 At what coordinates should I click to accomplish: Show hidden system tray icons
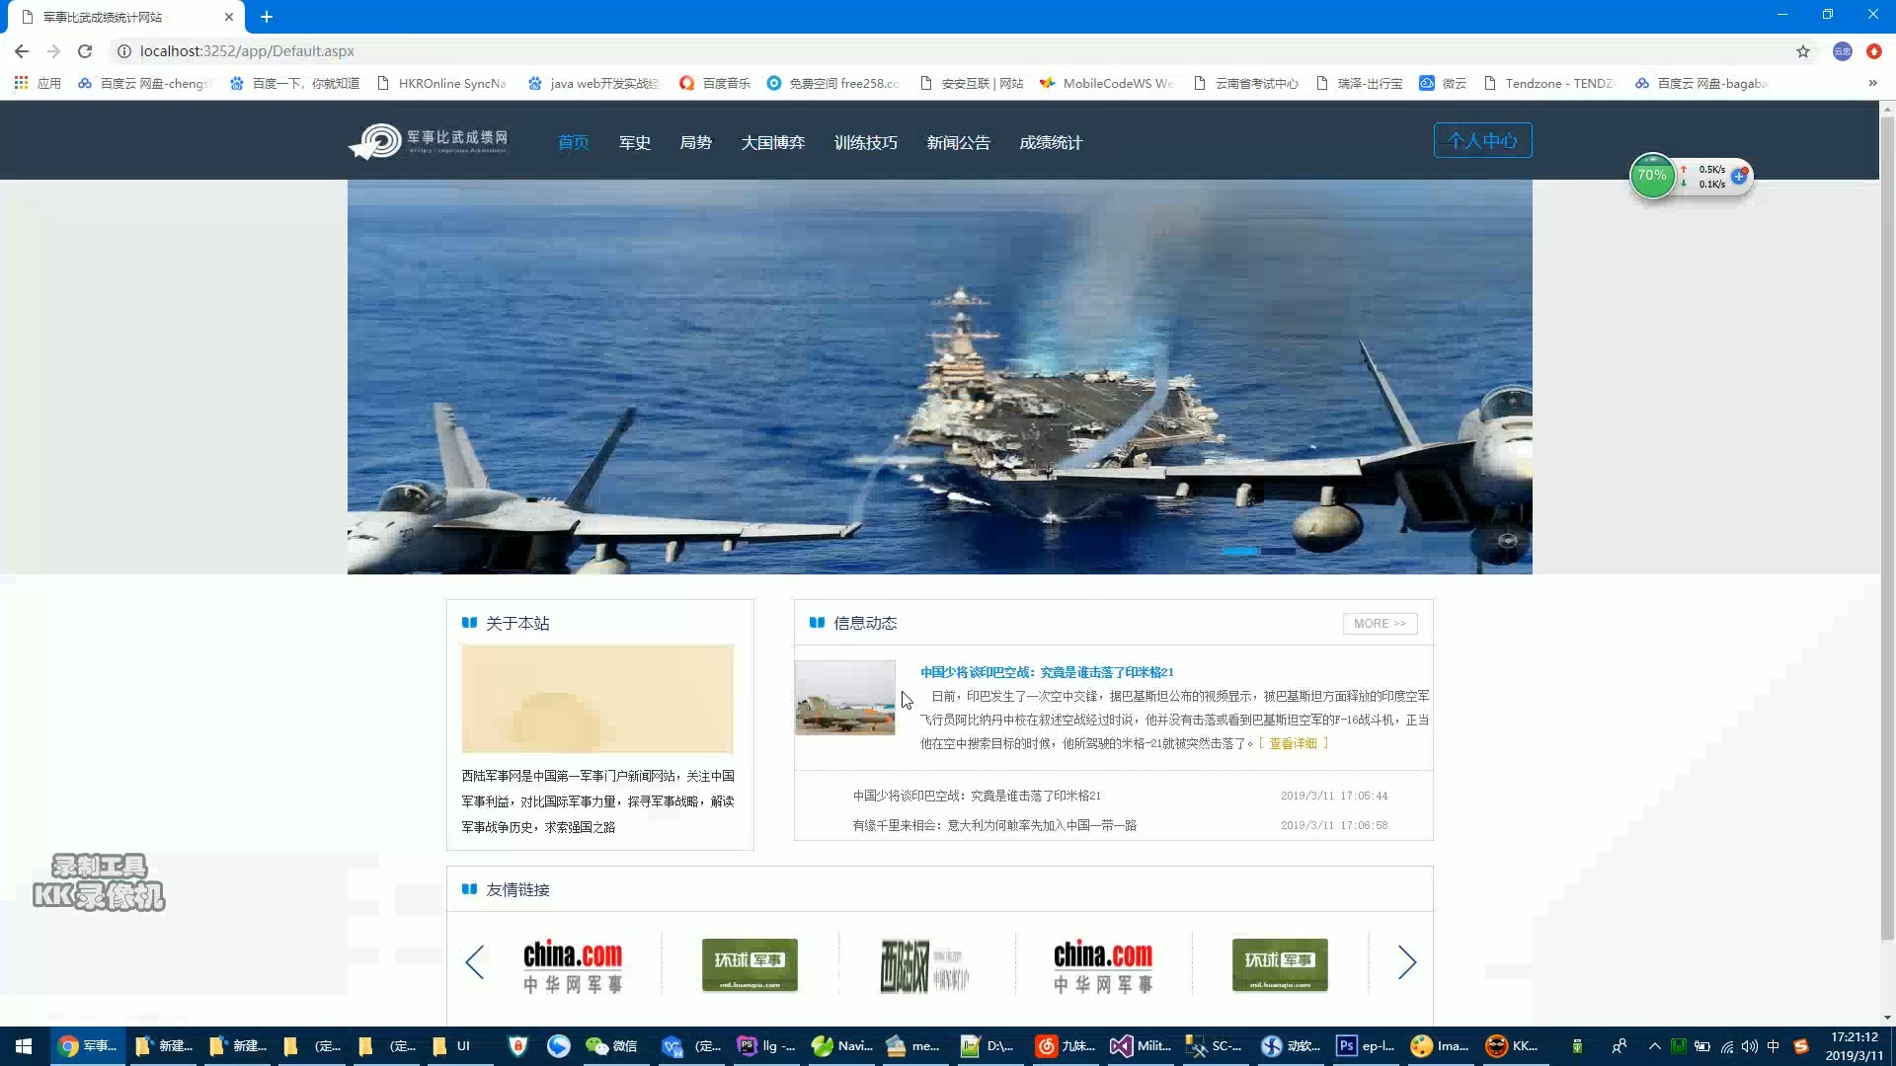click(1655, 1046)
